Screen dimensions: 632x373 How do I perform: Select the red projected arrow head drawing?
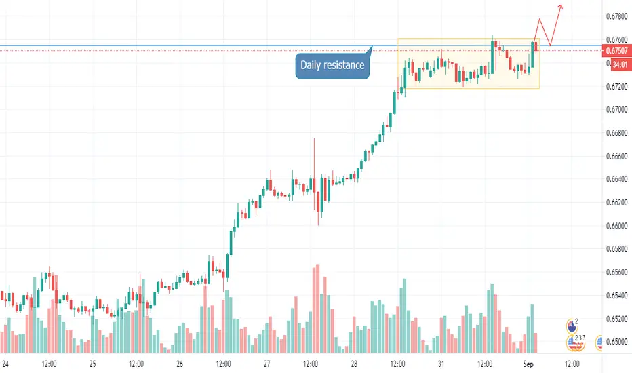coord(560,7)
